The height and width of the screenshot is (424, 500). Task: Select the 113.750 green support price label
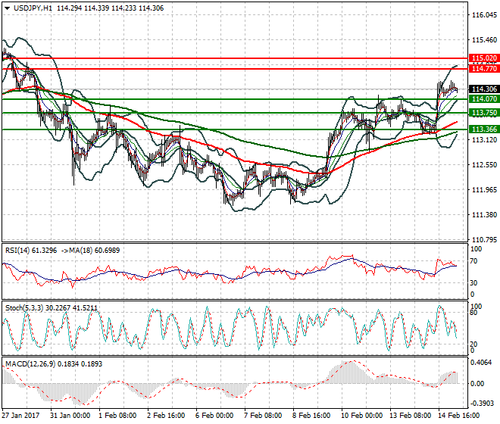[x=484, y=113]
